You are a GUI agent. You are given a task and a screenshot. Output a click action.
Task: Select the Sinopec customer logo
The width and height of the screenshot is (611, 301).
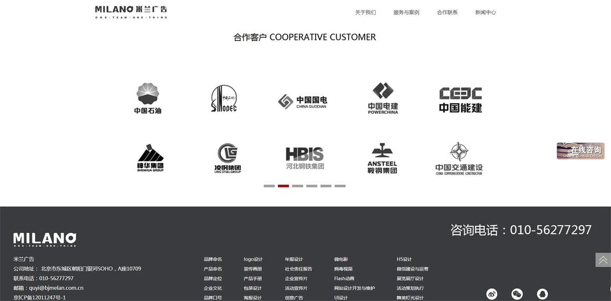[x=224, y=98]
